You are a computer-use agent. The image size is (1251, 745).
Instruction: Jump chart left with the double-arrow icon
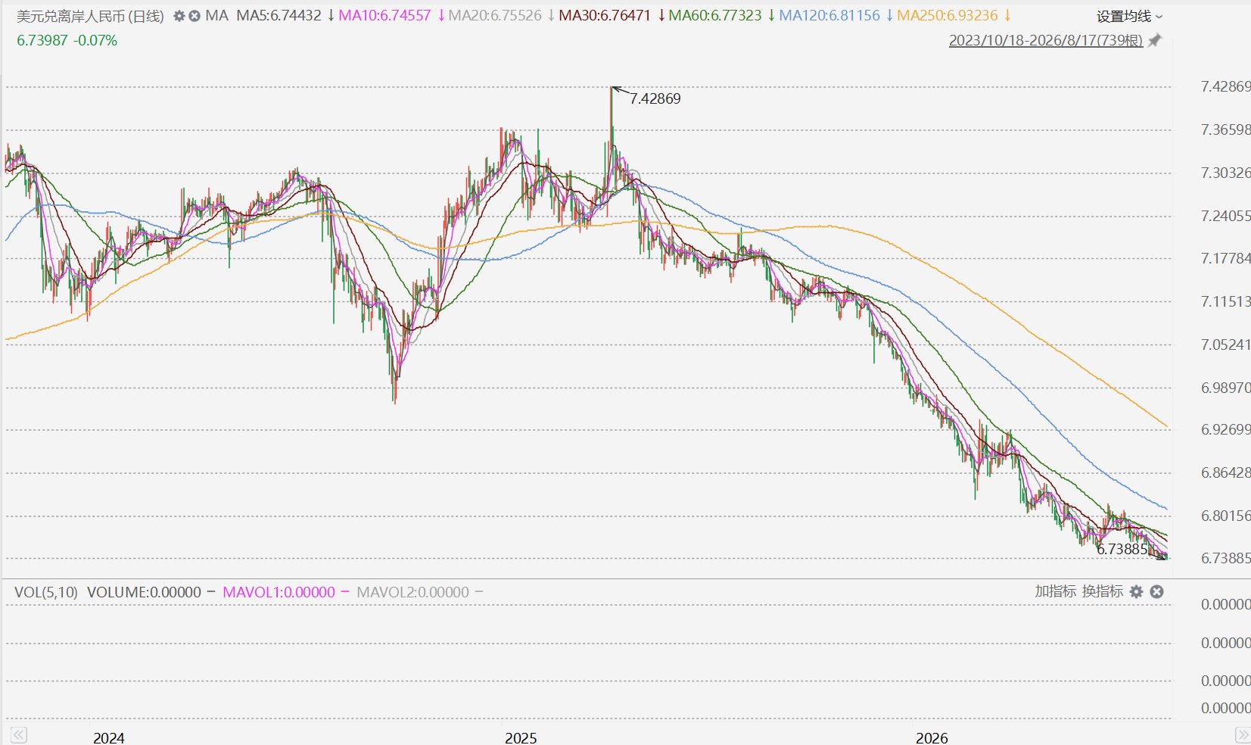click(x=19, y=734)
